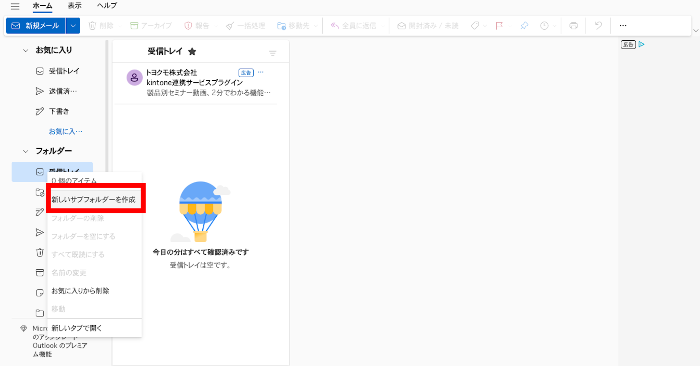The height and width of the screenshot is (366, 700).
Task: Select 新しいタブで開く menu entry
Action: point(77,328)
